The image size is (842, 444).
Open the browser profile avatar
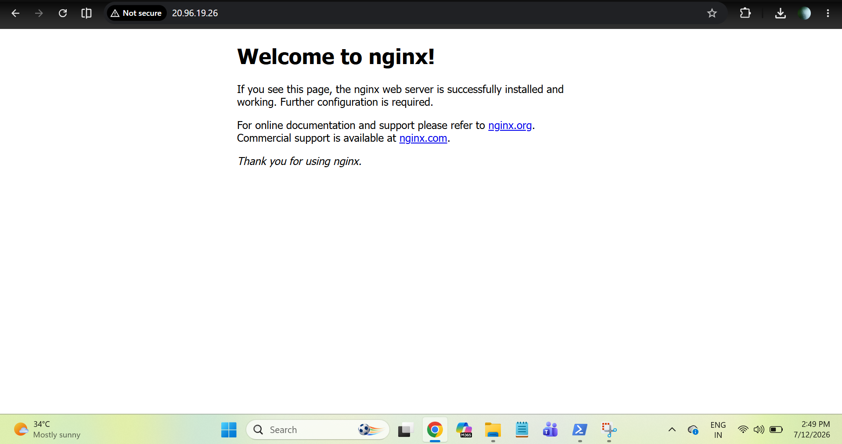pos(804,13)
